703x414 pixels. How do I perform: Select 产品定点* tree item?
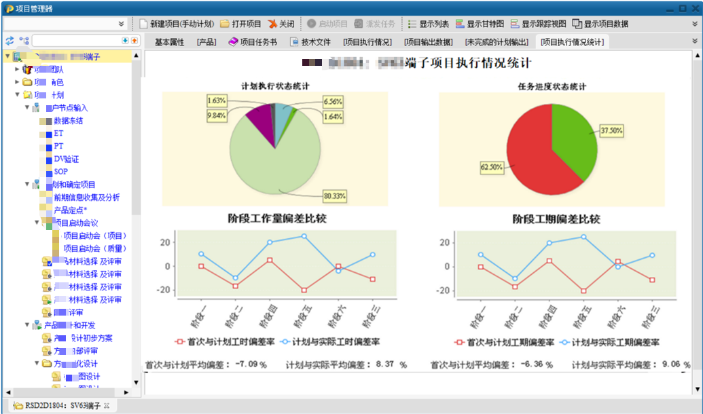point(71,210)
